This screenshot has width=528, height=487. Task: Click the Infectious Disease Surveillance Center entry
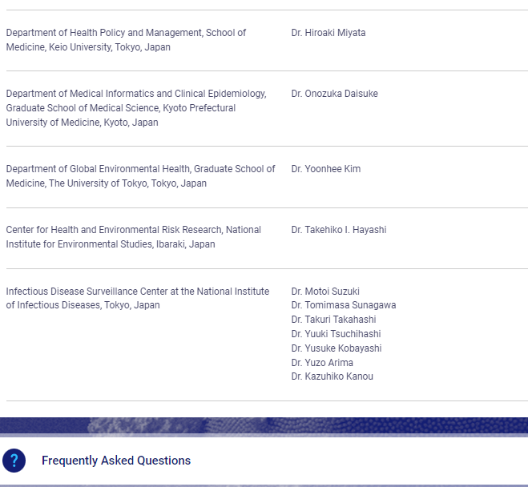tap(137, 292)
